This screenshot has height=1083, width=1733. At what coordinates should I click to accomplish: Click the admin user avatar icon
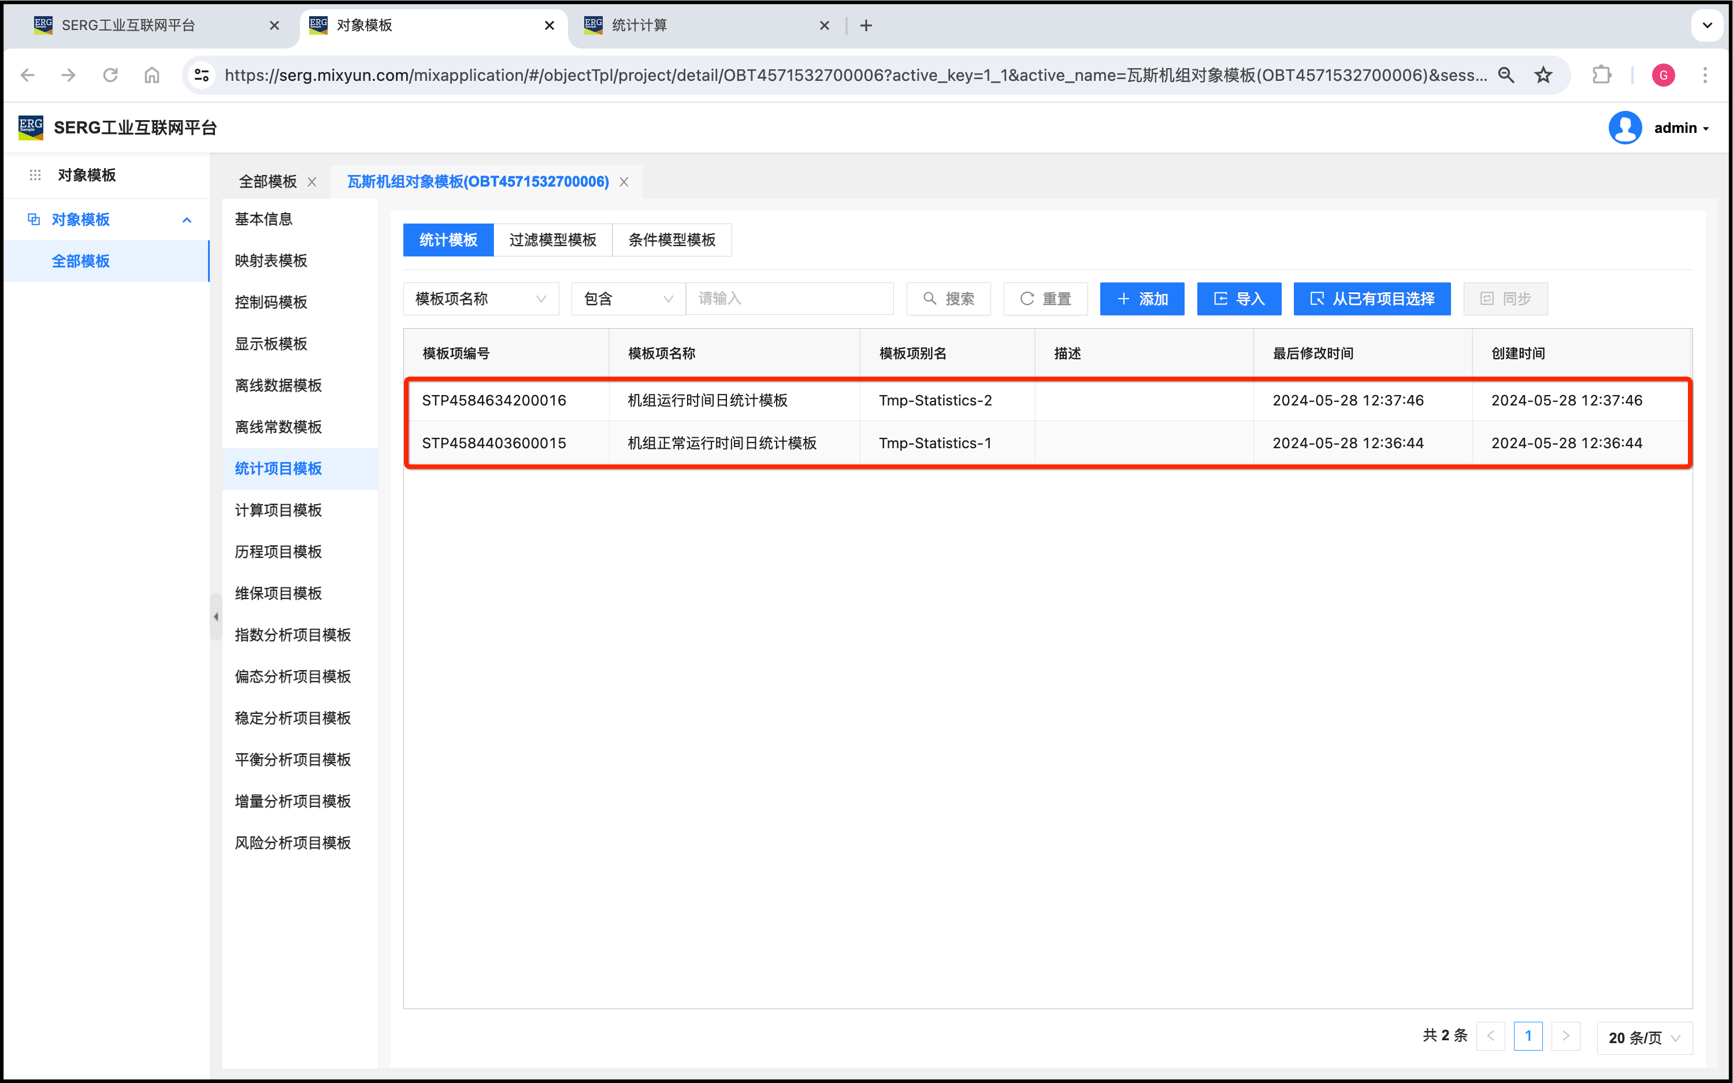coord(1625,128)
